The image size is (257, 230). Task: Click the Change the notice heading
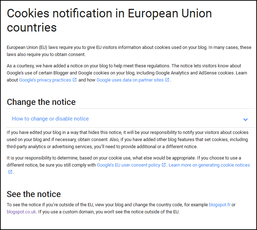(41, 102)
